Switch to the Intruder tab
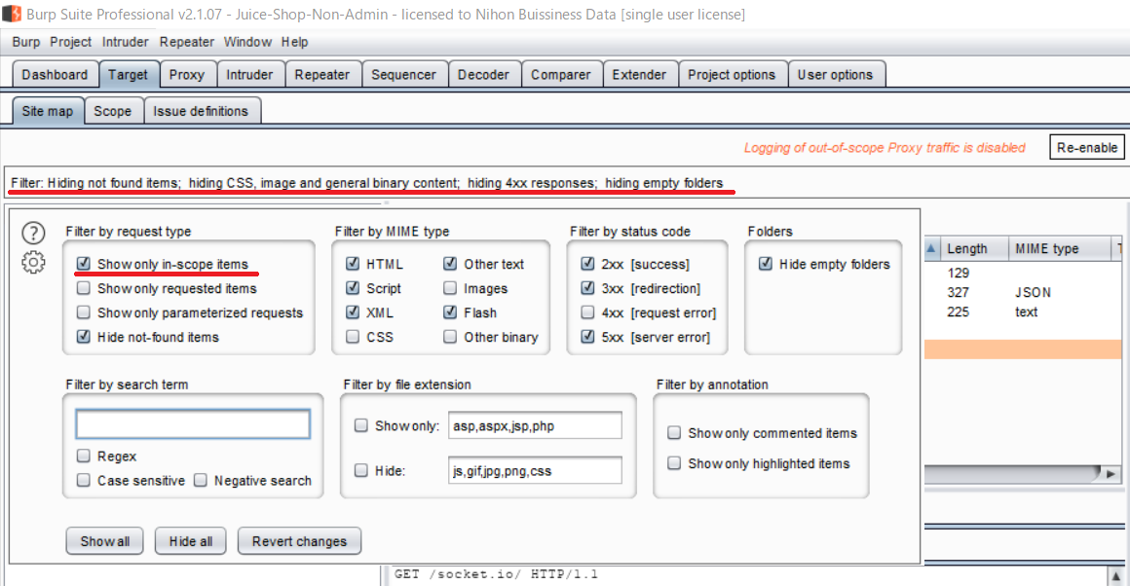This screenshot has height=586, width=1130. [249, 75]
